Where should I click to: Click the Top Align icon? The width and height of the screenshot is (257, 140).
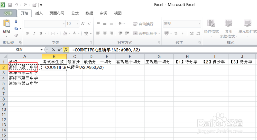coord(98,24)
